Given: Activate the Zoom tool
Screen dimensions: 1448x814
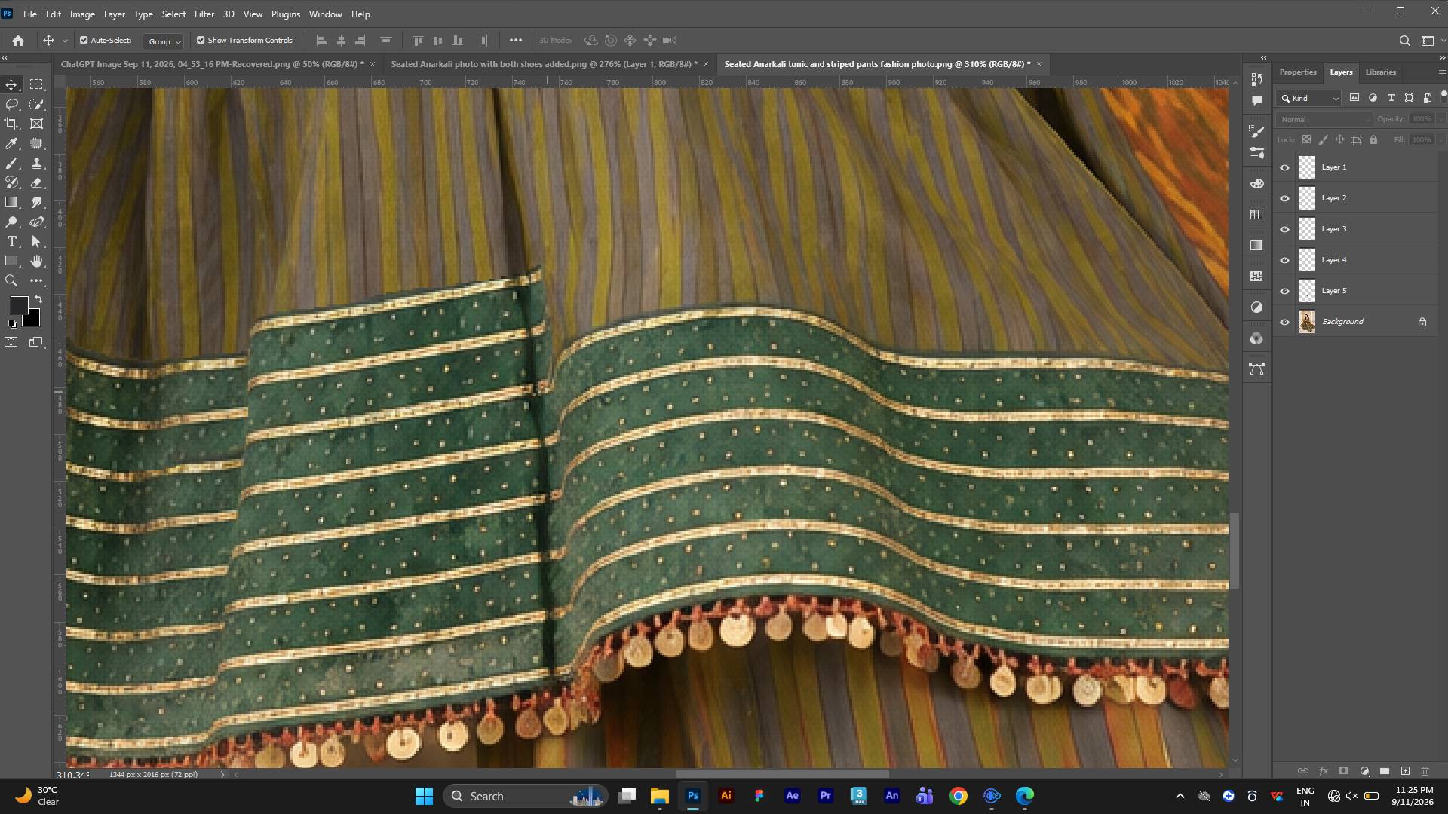Looking at the screenshot, I should (11, 281).
